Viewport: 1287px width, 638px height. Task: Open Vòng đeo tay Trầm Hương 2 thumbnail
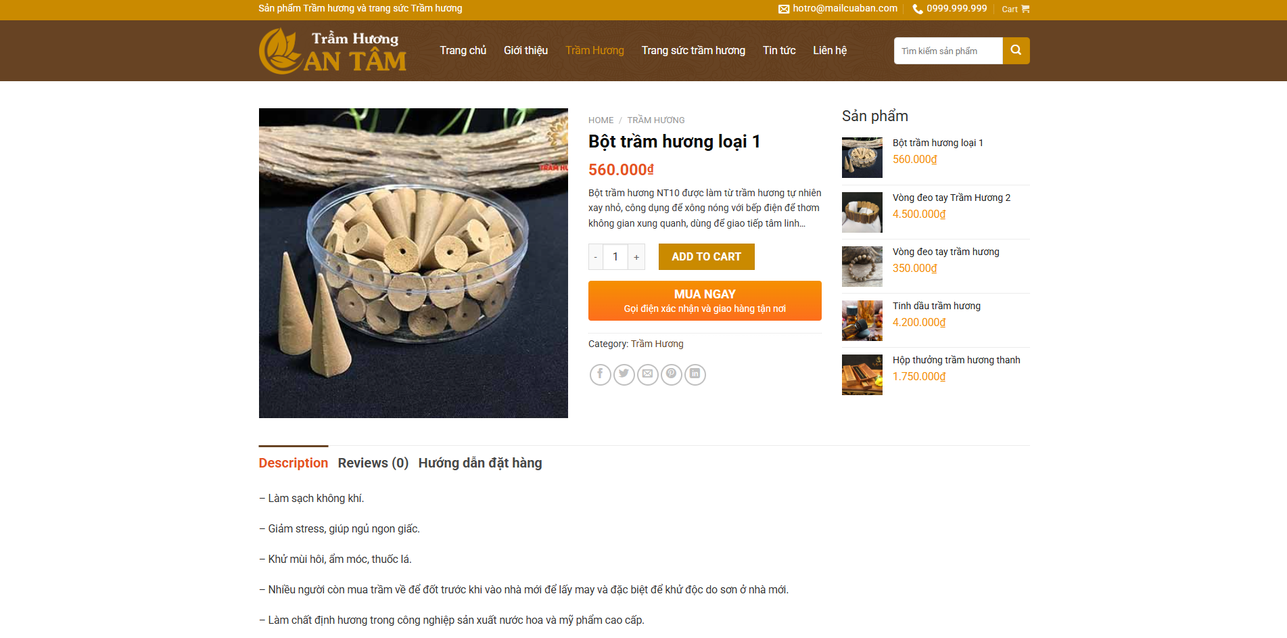(862, 212)
